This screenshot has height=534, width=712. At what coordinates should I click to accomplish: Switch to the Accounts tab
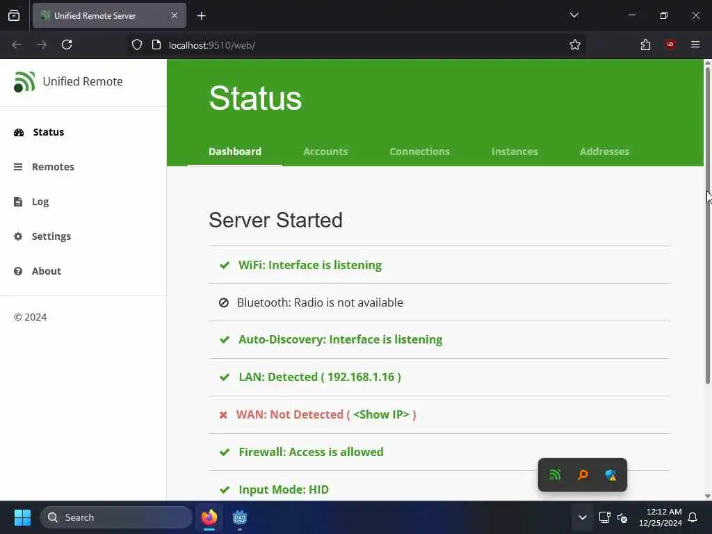click(325, 151)
